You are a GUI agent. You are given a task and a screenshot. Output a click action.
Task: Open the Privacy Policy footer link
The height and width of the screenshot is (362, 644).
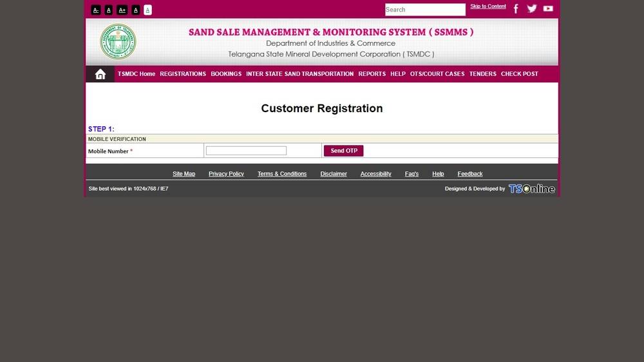[x=226, y=174]
